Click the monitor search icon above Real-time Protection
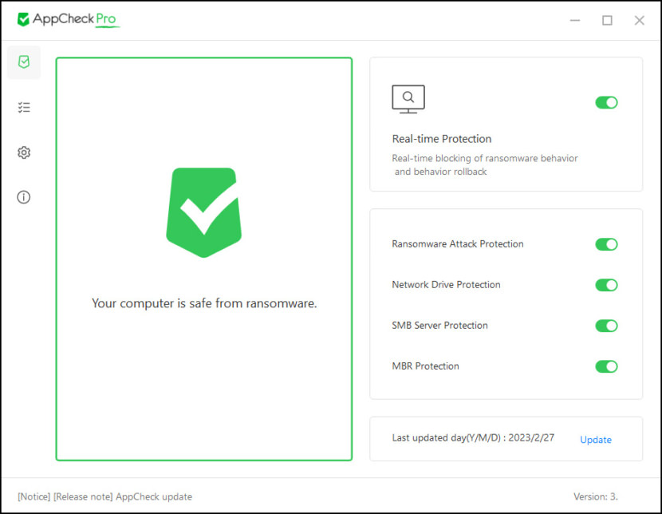 point(408,98)
